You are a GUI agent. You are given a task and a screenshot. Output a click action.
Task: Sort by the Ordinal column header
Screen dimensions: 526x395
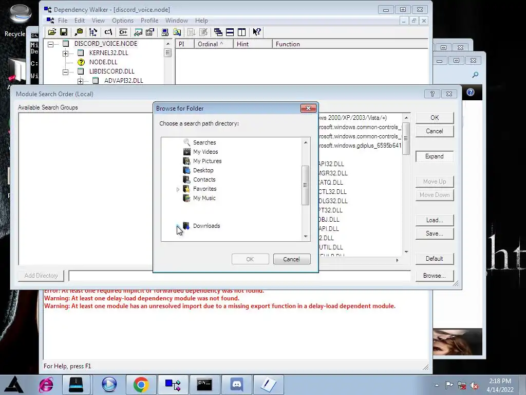(x=214, y=44)
